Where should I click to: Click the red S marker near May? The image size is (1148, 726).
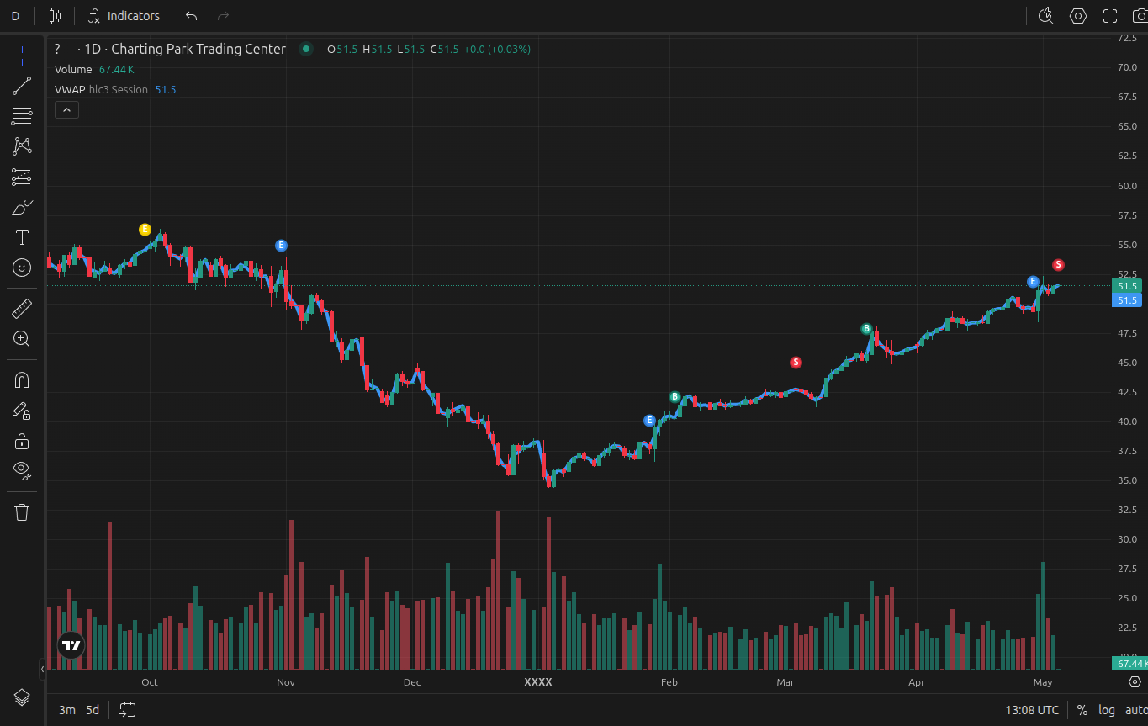(1058, 265)
